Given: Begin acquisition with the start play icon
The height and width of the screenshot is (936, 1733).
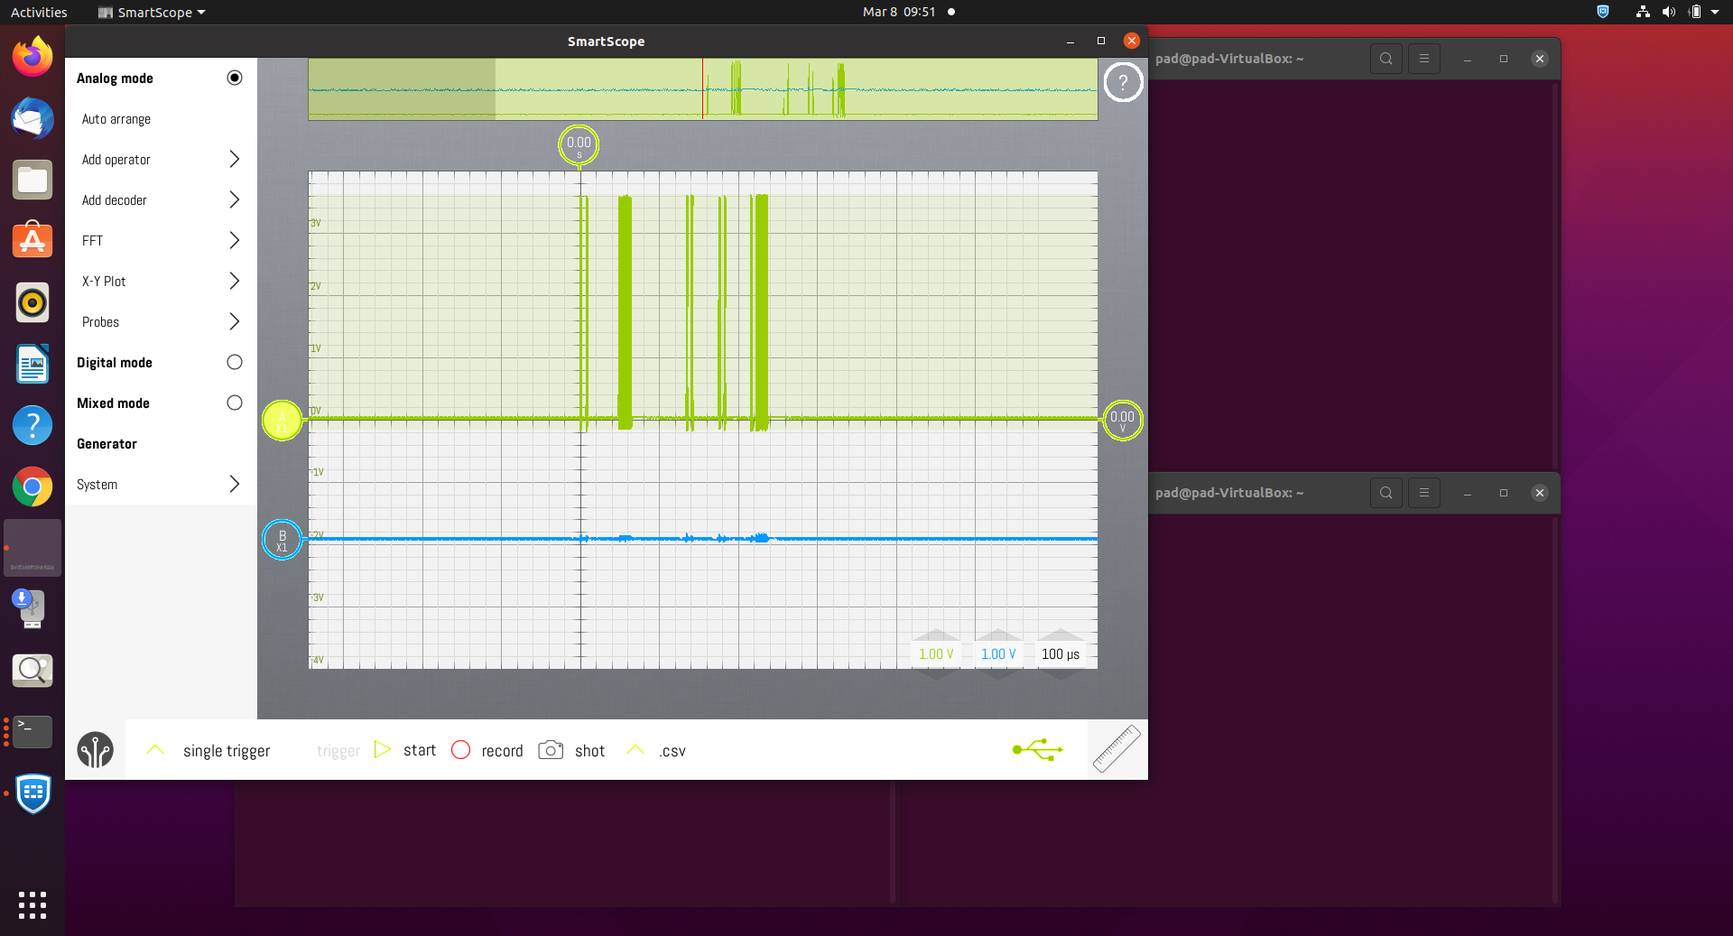Looking at the screenshot, I should (383, 749).
